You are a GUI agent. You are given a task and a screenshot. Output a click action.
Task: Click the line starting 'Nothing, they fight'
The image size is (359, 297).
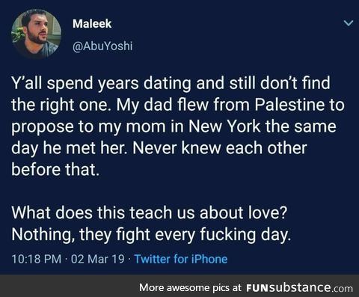[151, 235]
